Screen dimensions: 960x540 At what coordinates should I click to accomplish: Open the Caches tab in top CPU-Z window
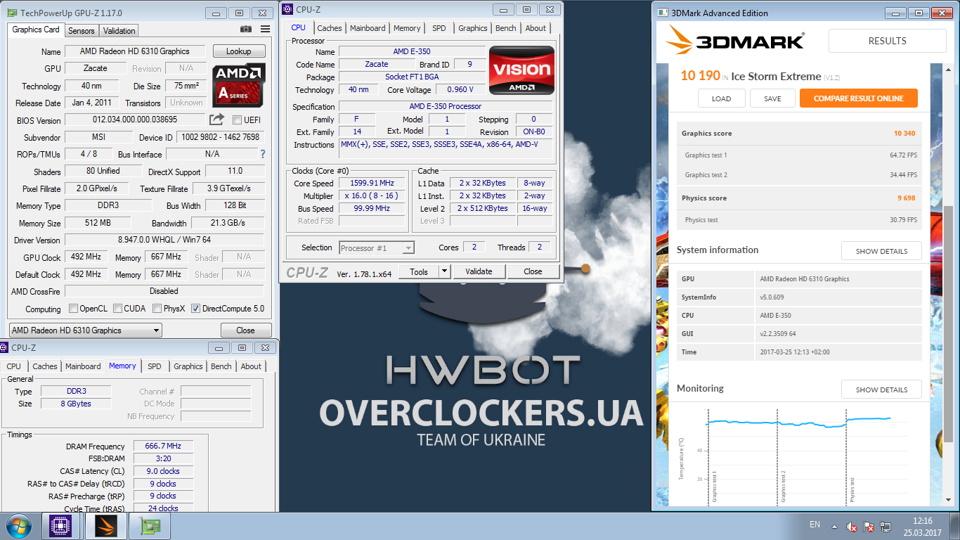click(x=329, y=28)
